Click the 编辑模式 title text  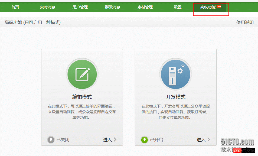tap(82, 97)
